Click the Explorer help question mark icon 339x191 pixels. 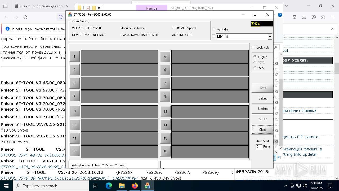280,15
